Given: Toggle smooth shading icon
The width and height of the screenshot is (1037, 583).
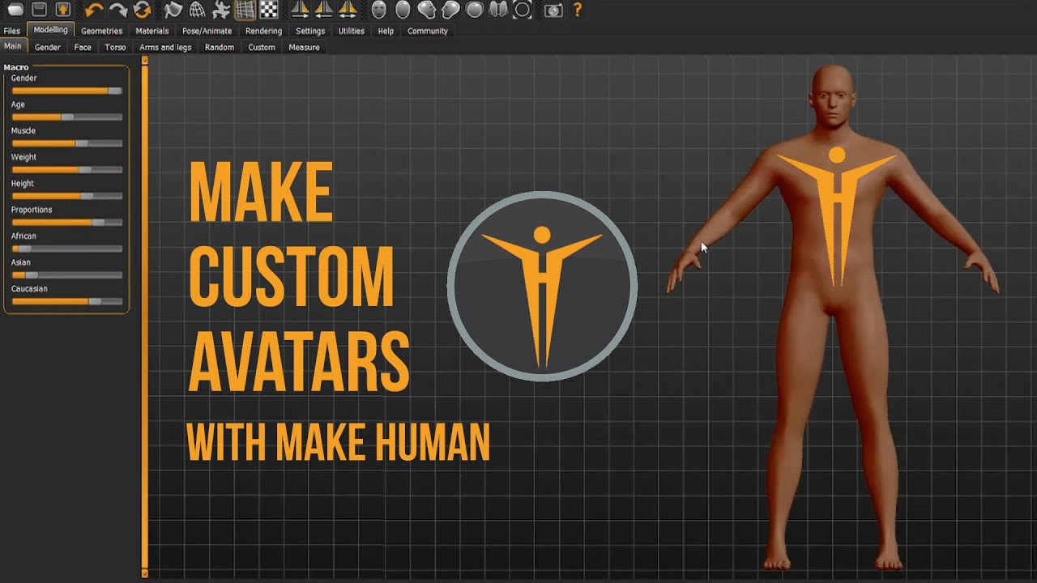Looking at the screenshot, I should pyautogui.click(x=173, y=10).
